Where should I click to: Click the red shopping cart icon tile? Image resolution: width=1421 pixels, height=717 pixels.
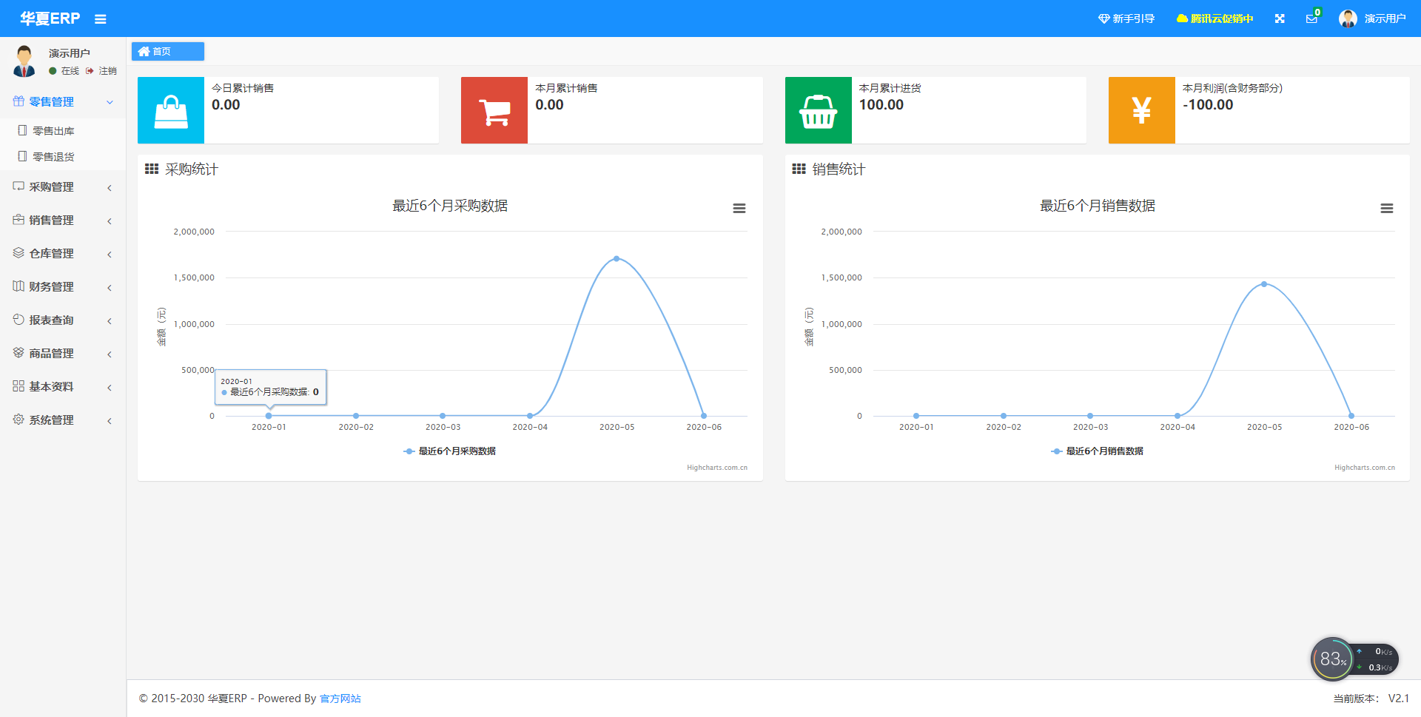494,110
